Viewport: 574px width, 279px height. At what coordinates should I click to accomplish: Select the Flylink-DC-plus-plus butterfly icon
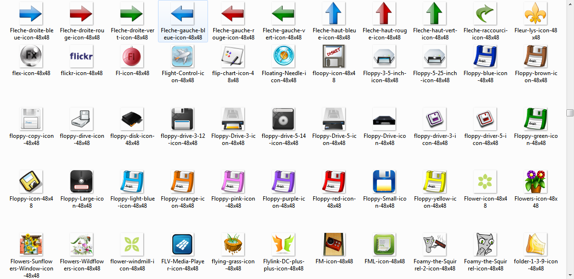284,244
